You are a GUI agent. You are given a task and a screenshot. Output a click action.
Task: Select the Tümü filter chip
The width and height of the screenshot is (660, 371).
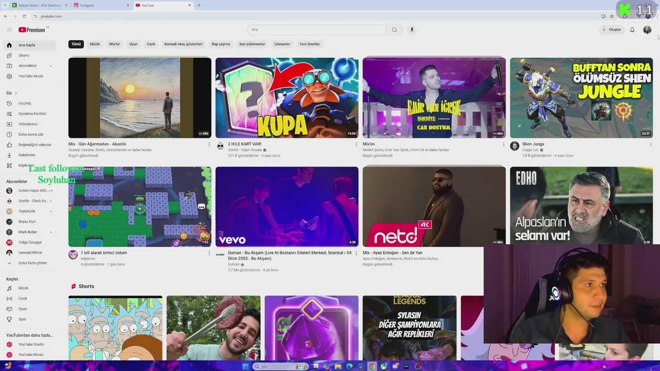[x=76, y=44]
